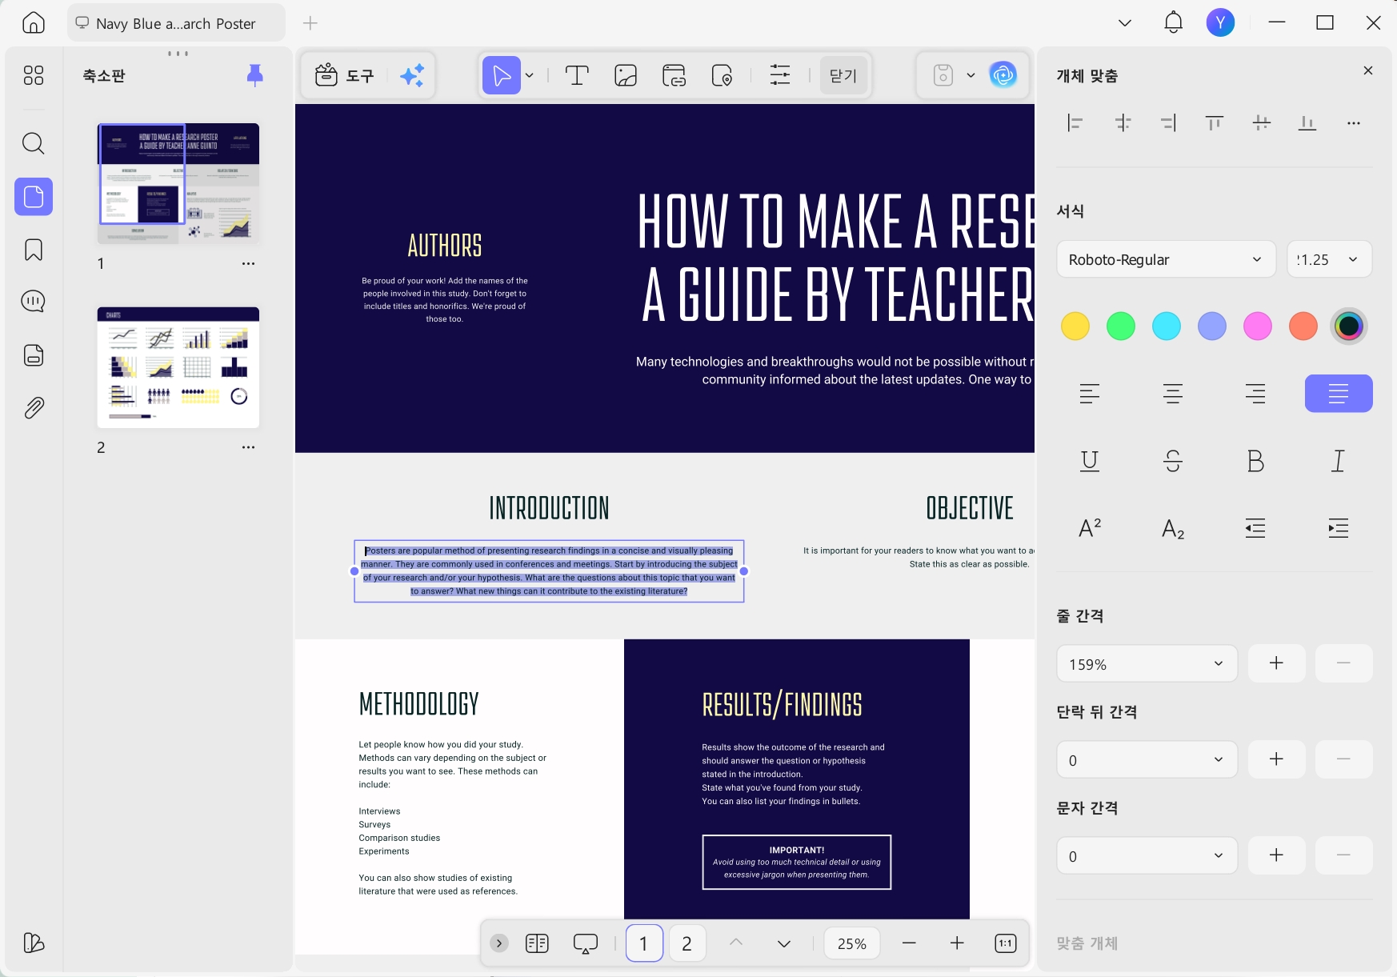Apply subscript formatting
Image resolution: width=1397 pixels, height=977 pixels.
(1173, 528)
